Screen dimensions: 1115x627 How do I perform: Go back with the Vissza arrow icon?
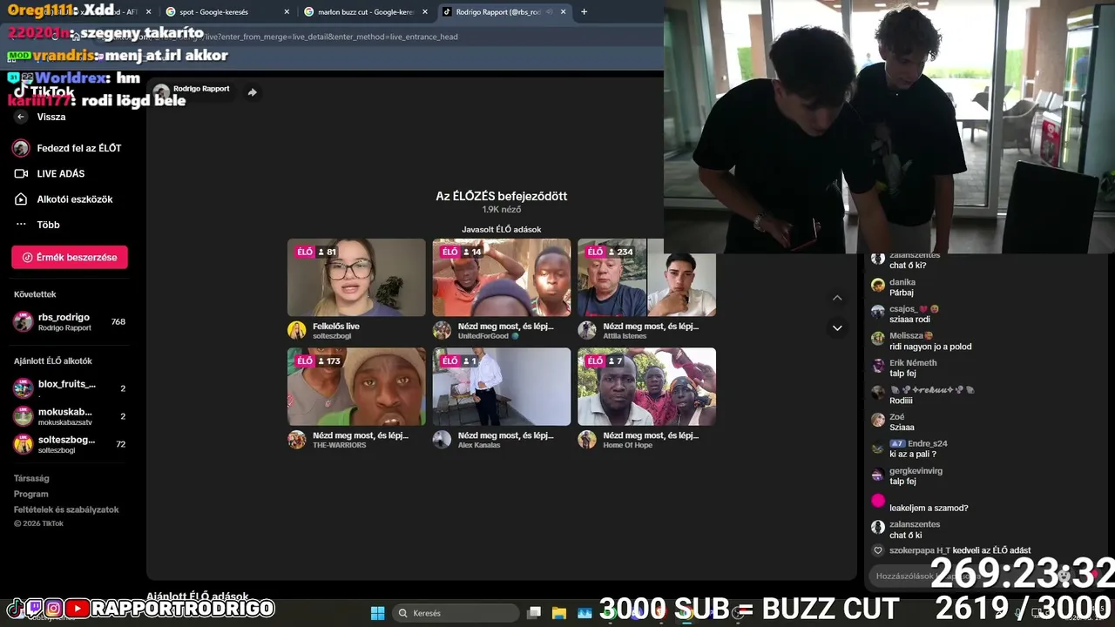tap(21, 117)
